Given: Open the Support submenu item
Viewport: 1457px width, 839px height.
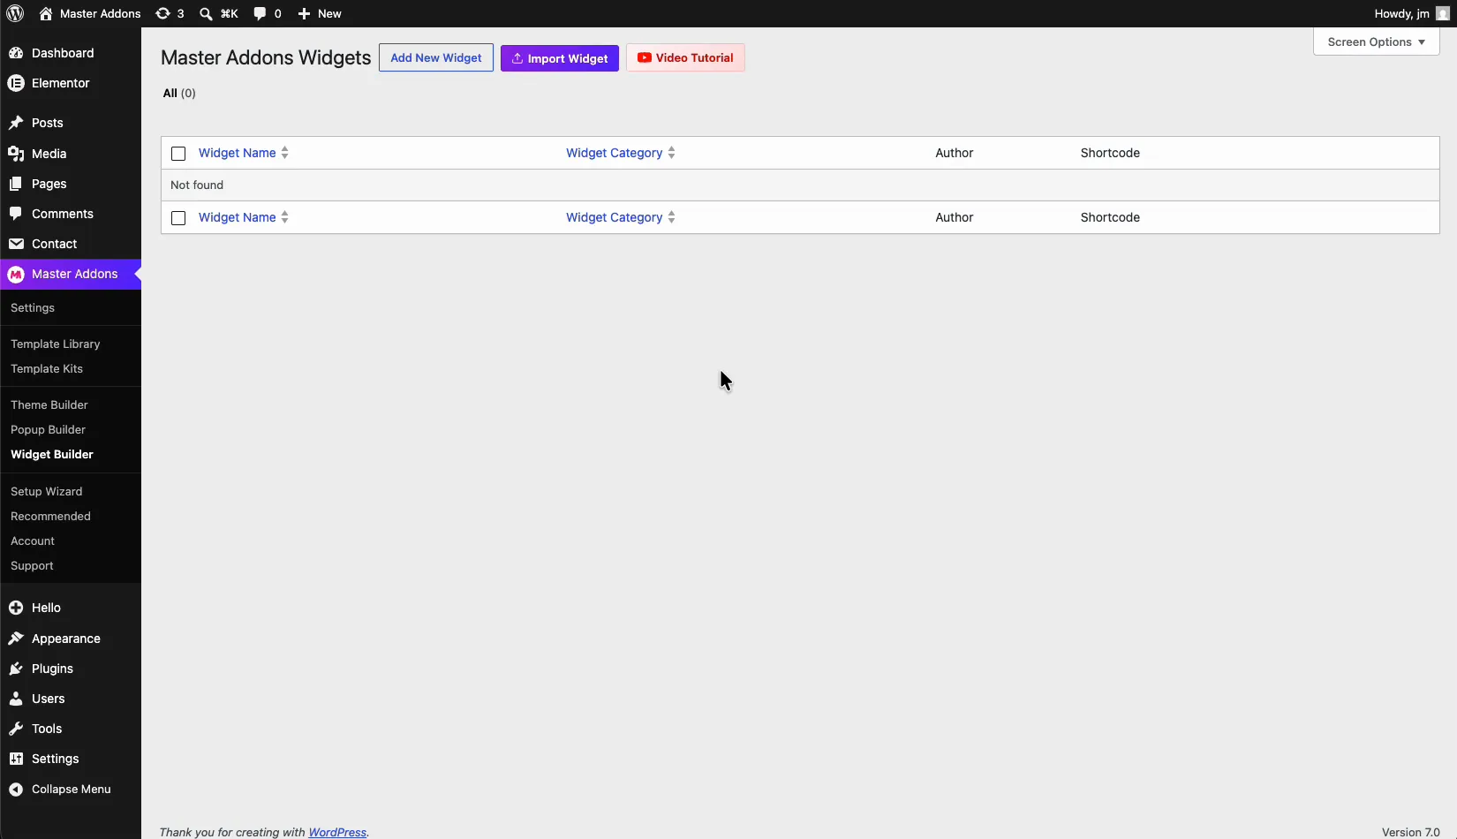Looking at the screenshot, I should (32, 565).
